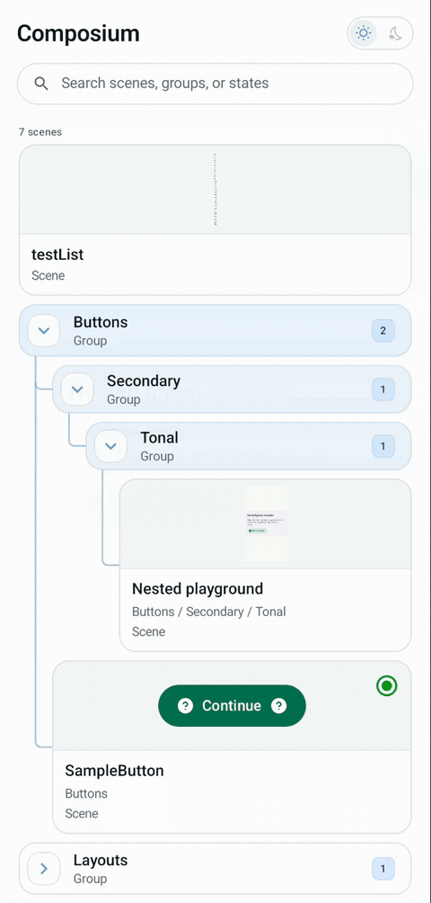Click left question icon in Continue button
This screenshot has height=903, width=431.
pos(185,705)
